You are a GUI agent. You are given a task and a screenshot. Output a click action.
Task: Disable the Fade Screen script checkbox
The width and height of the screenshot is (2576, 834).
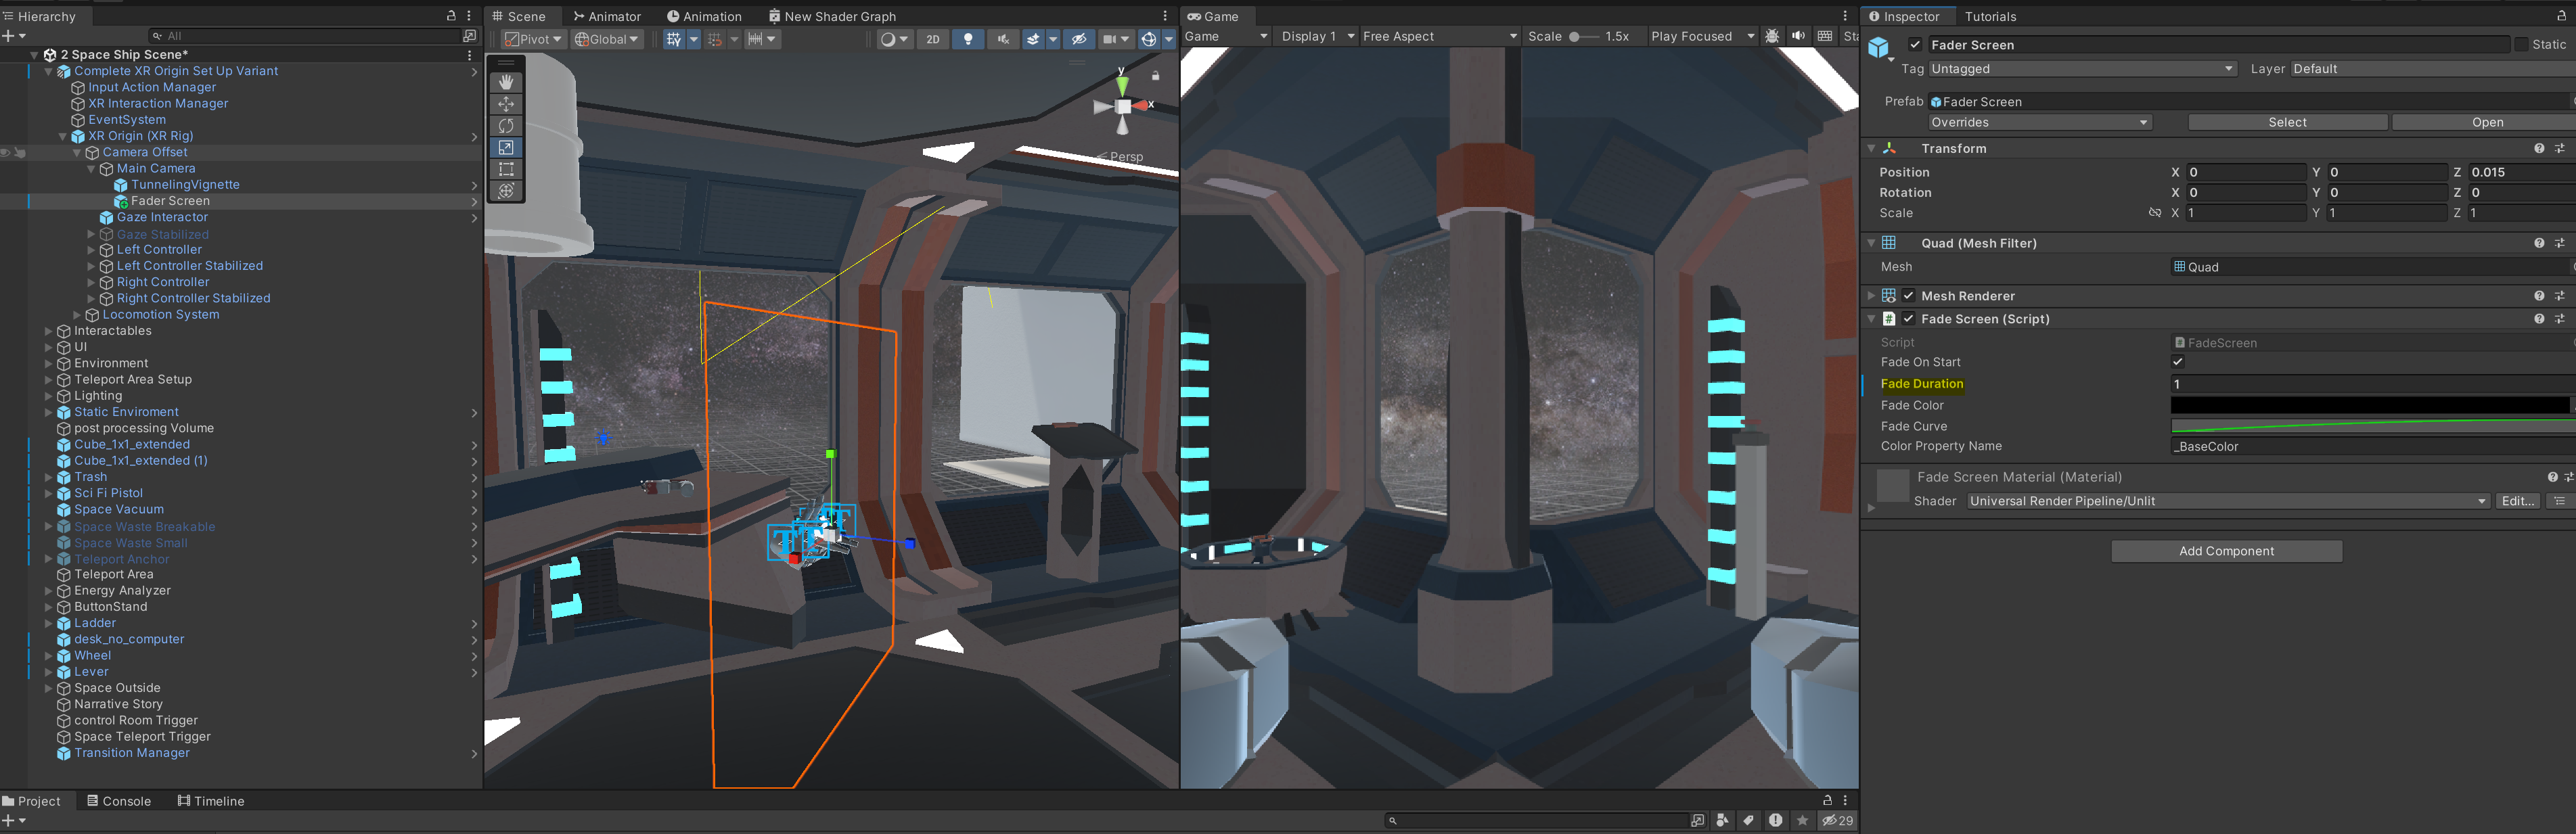[x=1908, y=319]
